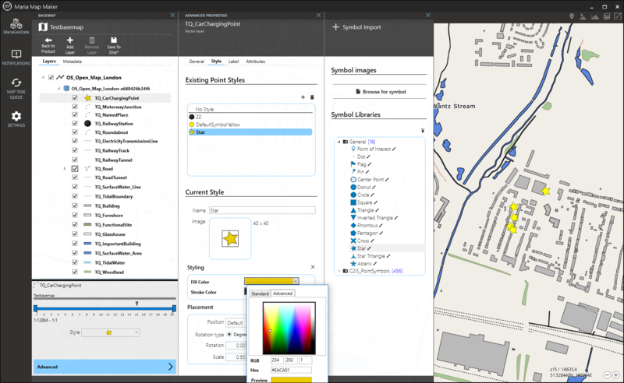Expand the TQ_Road layer node
The height and width of the screenshot is (383, 624).
[x=65, y=169]
